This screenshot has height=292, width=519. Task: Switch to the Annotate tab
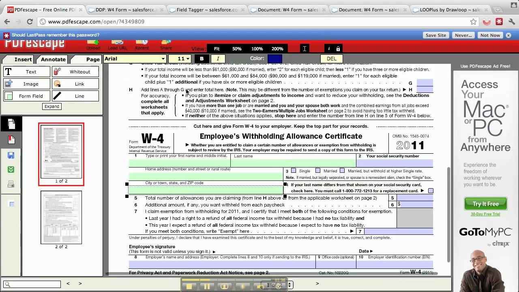coord(53,59)
